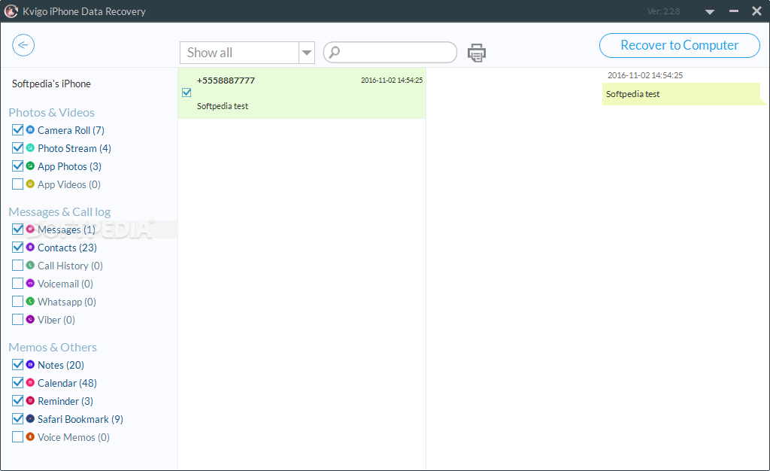Uncheck the Safari Bookmark checkbox
This screenshot has width=770, height=471.
point(18,419)
